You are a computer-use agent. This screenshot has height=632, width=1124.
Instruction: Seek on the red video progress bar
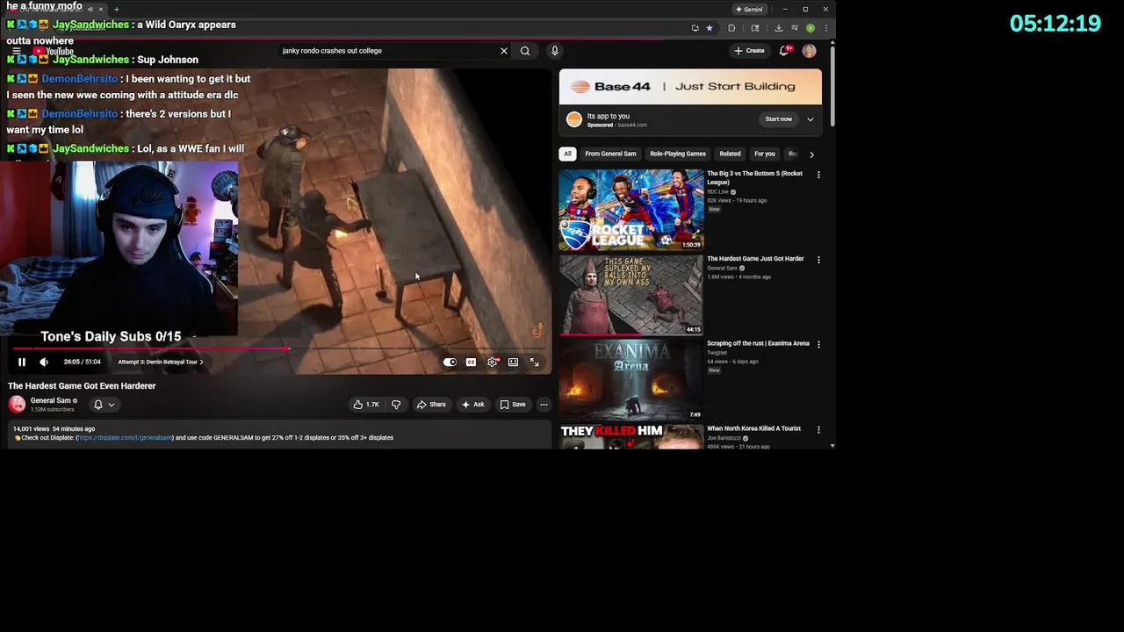(281, 348)
